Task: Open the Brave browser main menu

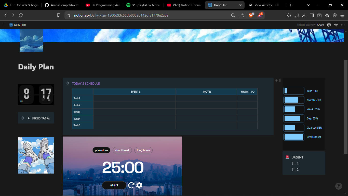Action: click(342, 15)
